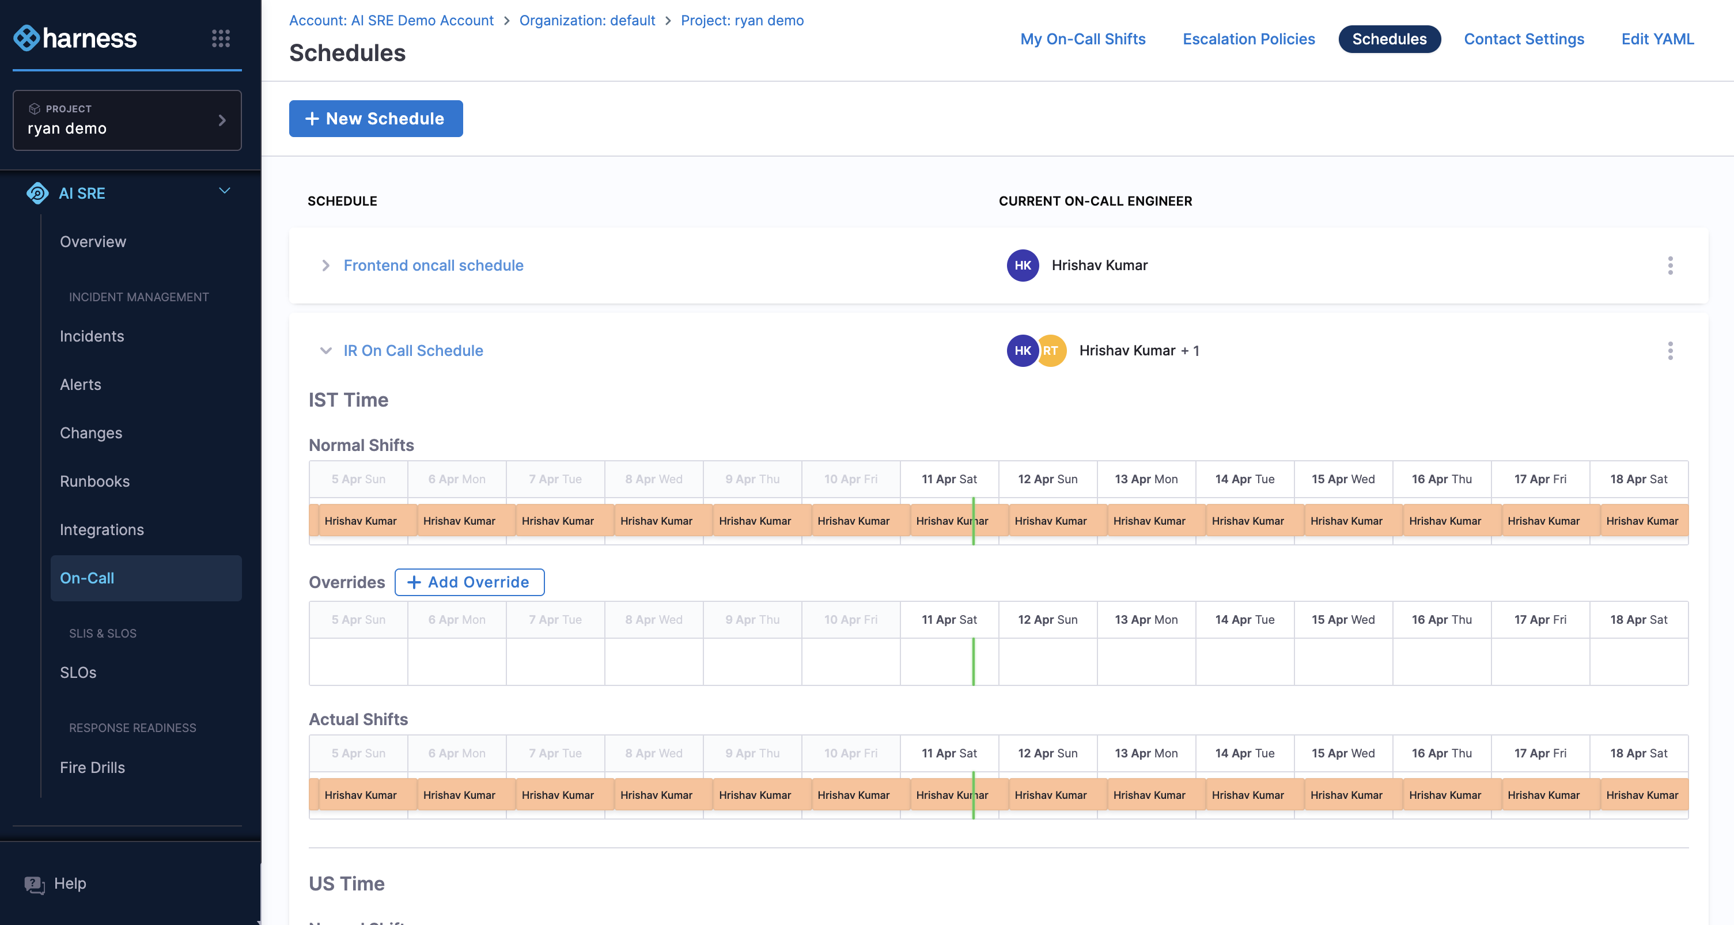The image size is (1734, 925).
Task: Open the Frontend oncall schedule link
Action: pos(433,266)
